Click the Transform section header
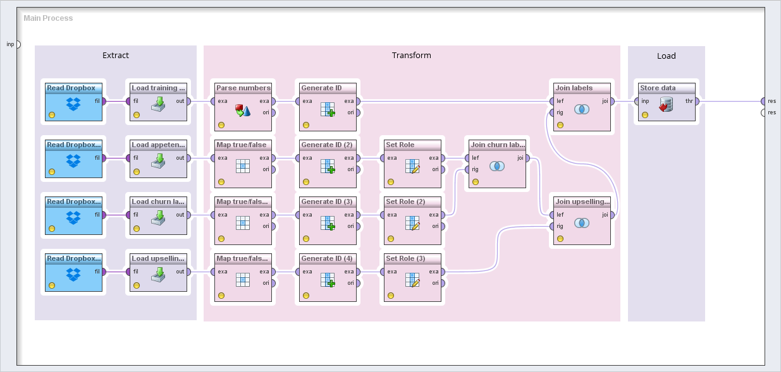Image resolution: width=781 pixels, height=372 pixels. [x=411, y=56]
